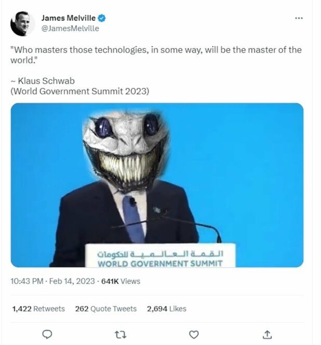The image size is (321, 345).
Task: Like the tweet with the heart icon
Action: pos(194,334)
